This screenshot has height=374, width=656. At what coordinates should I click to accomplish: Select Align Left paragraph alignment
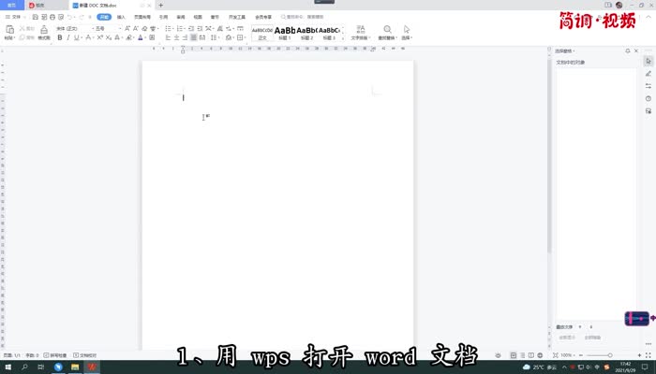click(x=168, y=37)
